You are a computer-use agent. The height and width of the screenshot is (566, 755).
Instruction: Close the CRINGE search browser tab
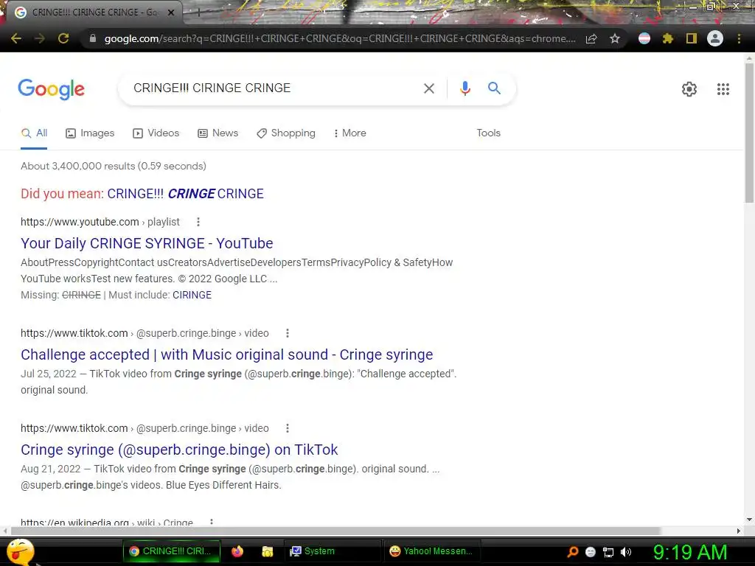coord(171,13)
